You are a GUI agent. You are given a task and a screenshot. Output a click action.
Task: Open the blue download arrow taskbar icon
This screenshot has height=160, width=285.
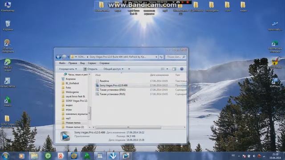113,156
